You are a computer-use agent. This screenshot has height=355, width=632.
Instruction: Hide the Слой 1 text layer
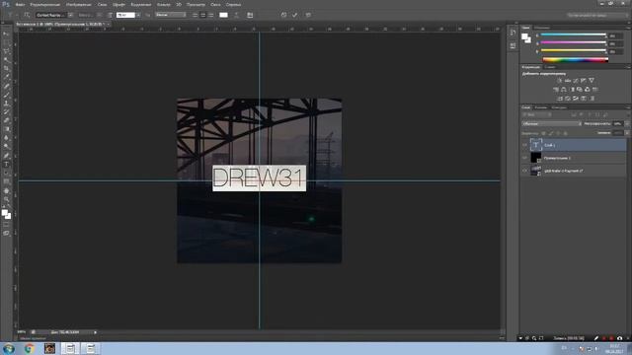(524, 145)
